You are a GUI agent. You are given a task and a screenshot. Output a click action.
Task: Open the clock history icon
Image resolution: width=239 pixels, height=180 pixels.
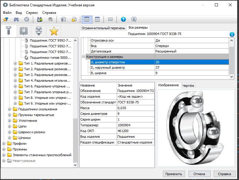(27, 20)
